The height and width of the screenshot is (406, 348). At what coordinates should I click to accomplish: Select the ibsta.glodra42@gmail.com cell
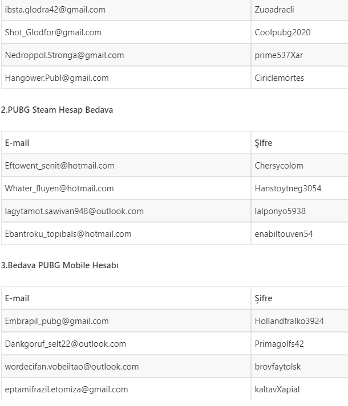(55, 10)
